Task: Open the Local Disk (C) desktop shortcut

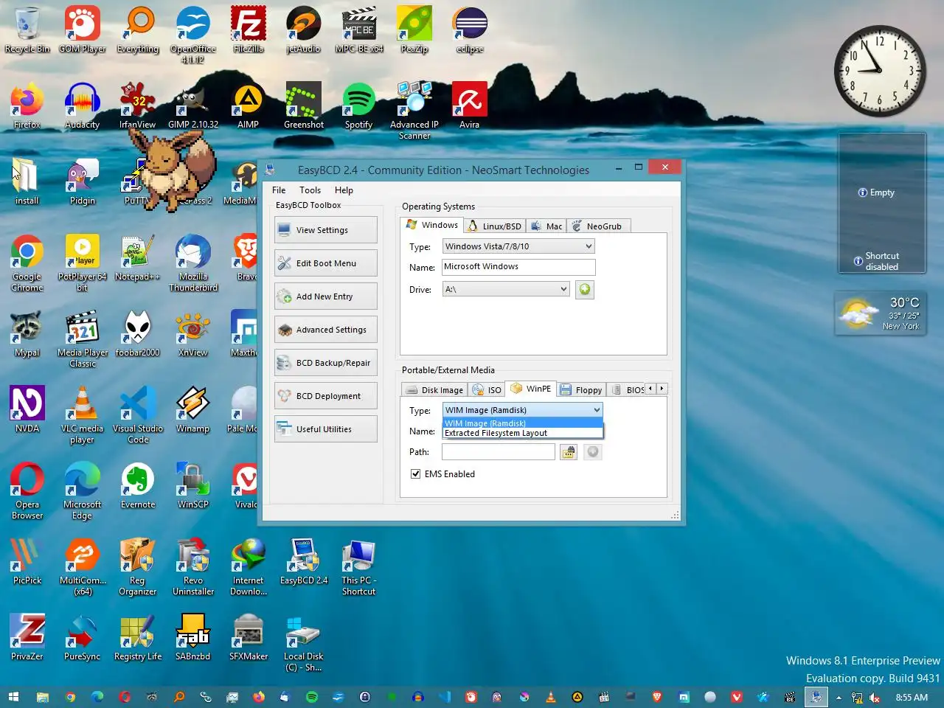Action: (304, 643)
